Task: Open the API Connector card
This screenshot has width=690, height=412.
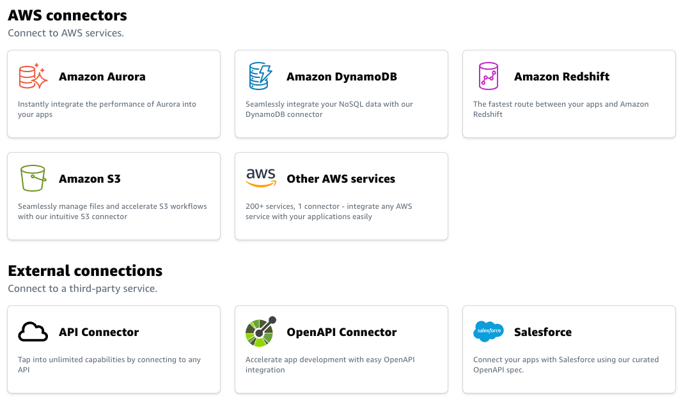Action: pyautogui.click(x=114, y=349)
